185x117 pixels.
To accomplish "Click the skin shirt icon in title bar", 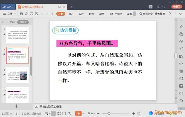I will point(164,7).
